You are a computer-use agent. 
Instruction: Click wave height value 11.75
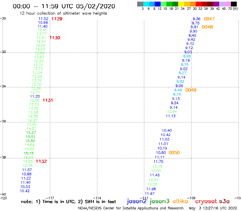pyautogui.click(x=159, y=162)
